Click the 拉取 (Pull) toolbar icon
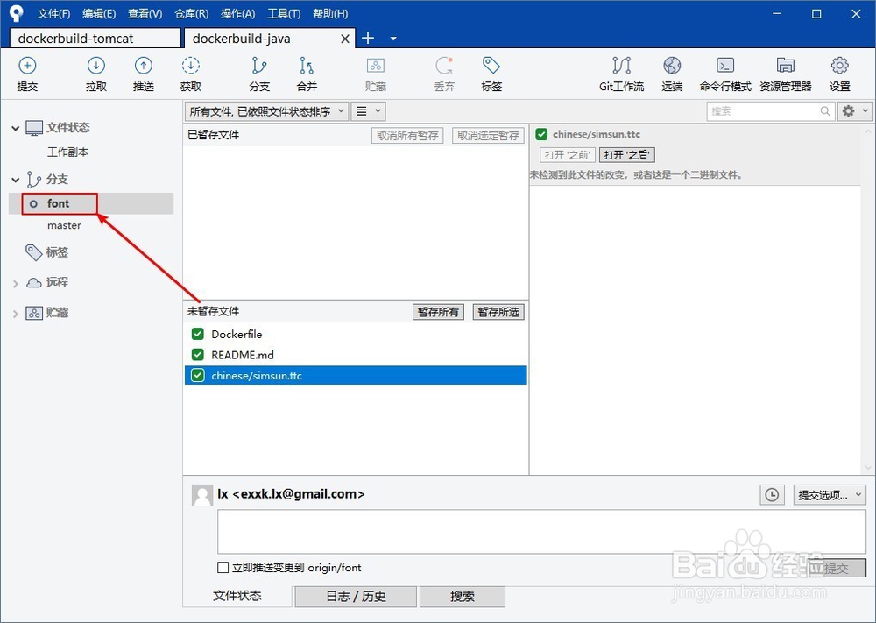Viewport: 876px width, 623px height. pos(96,66)
